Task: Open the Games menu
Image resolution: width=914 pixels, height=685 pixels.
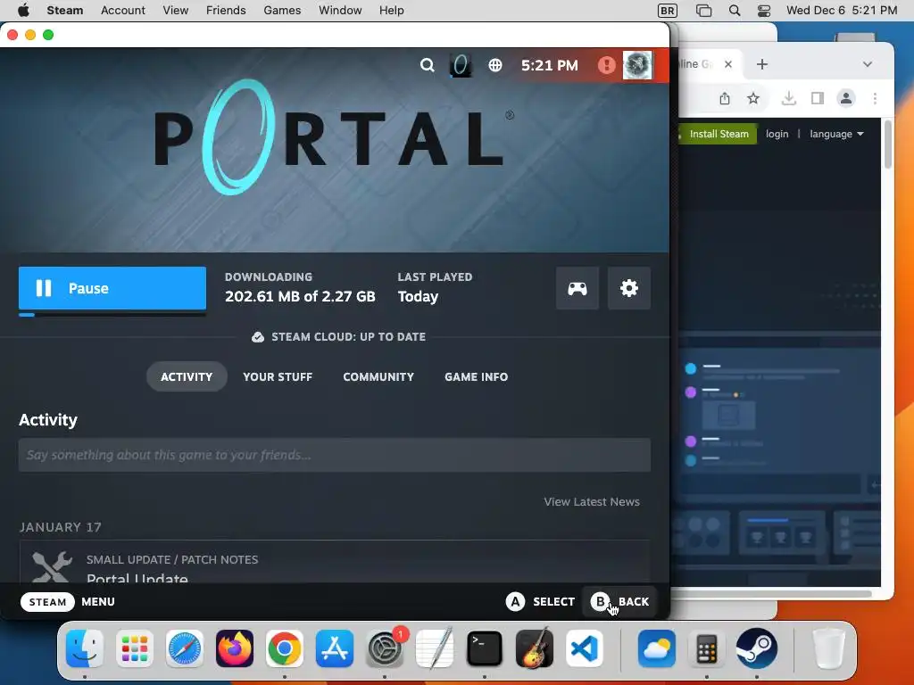Action: tap(282, 11)
